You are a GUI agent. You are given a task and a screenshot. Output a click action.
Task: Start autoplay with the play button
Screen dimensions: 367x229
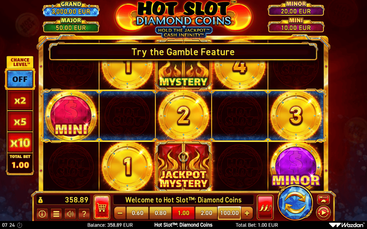[323, 212]
